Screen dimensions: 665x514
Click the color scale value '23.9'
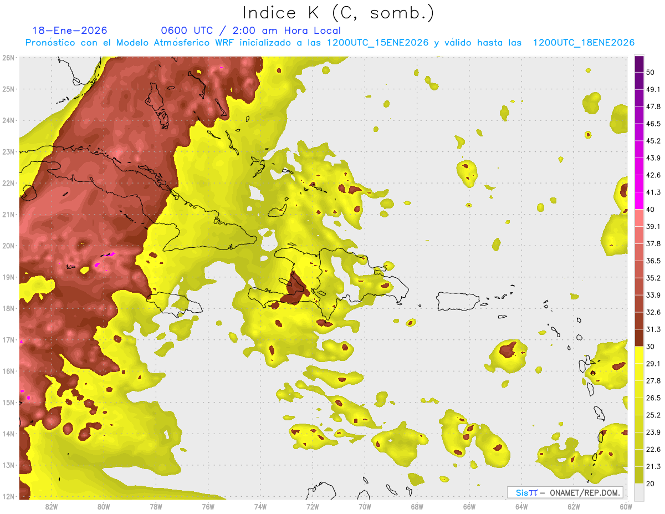pos(653,432)
